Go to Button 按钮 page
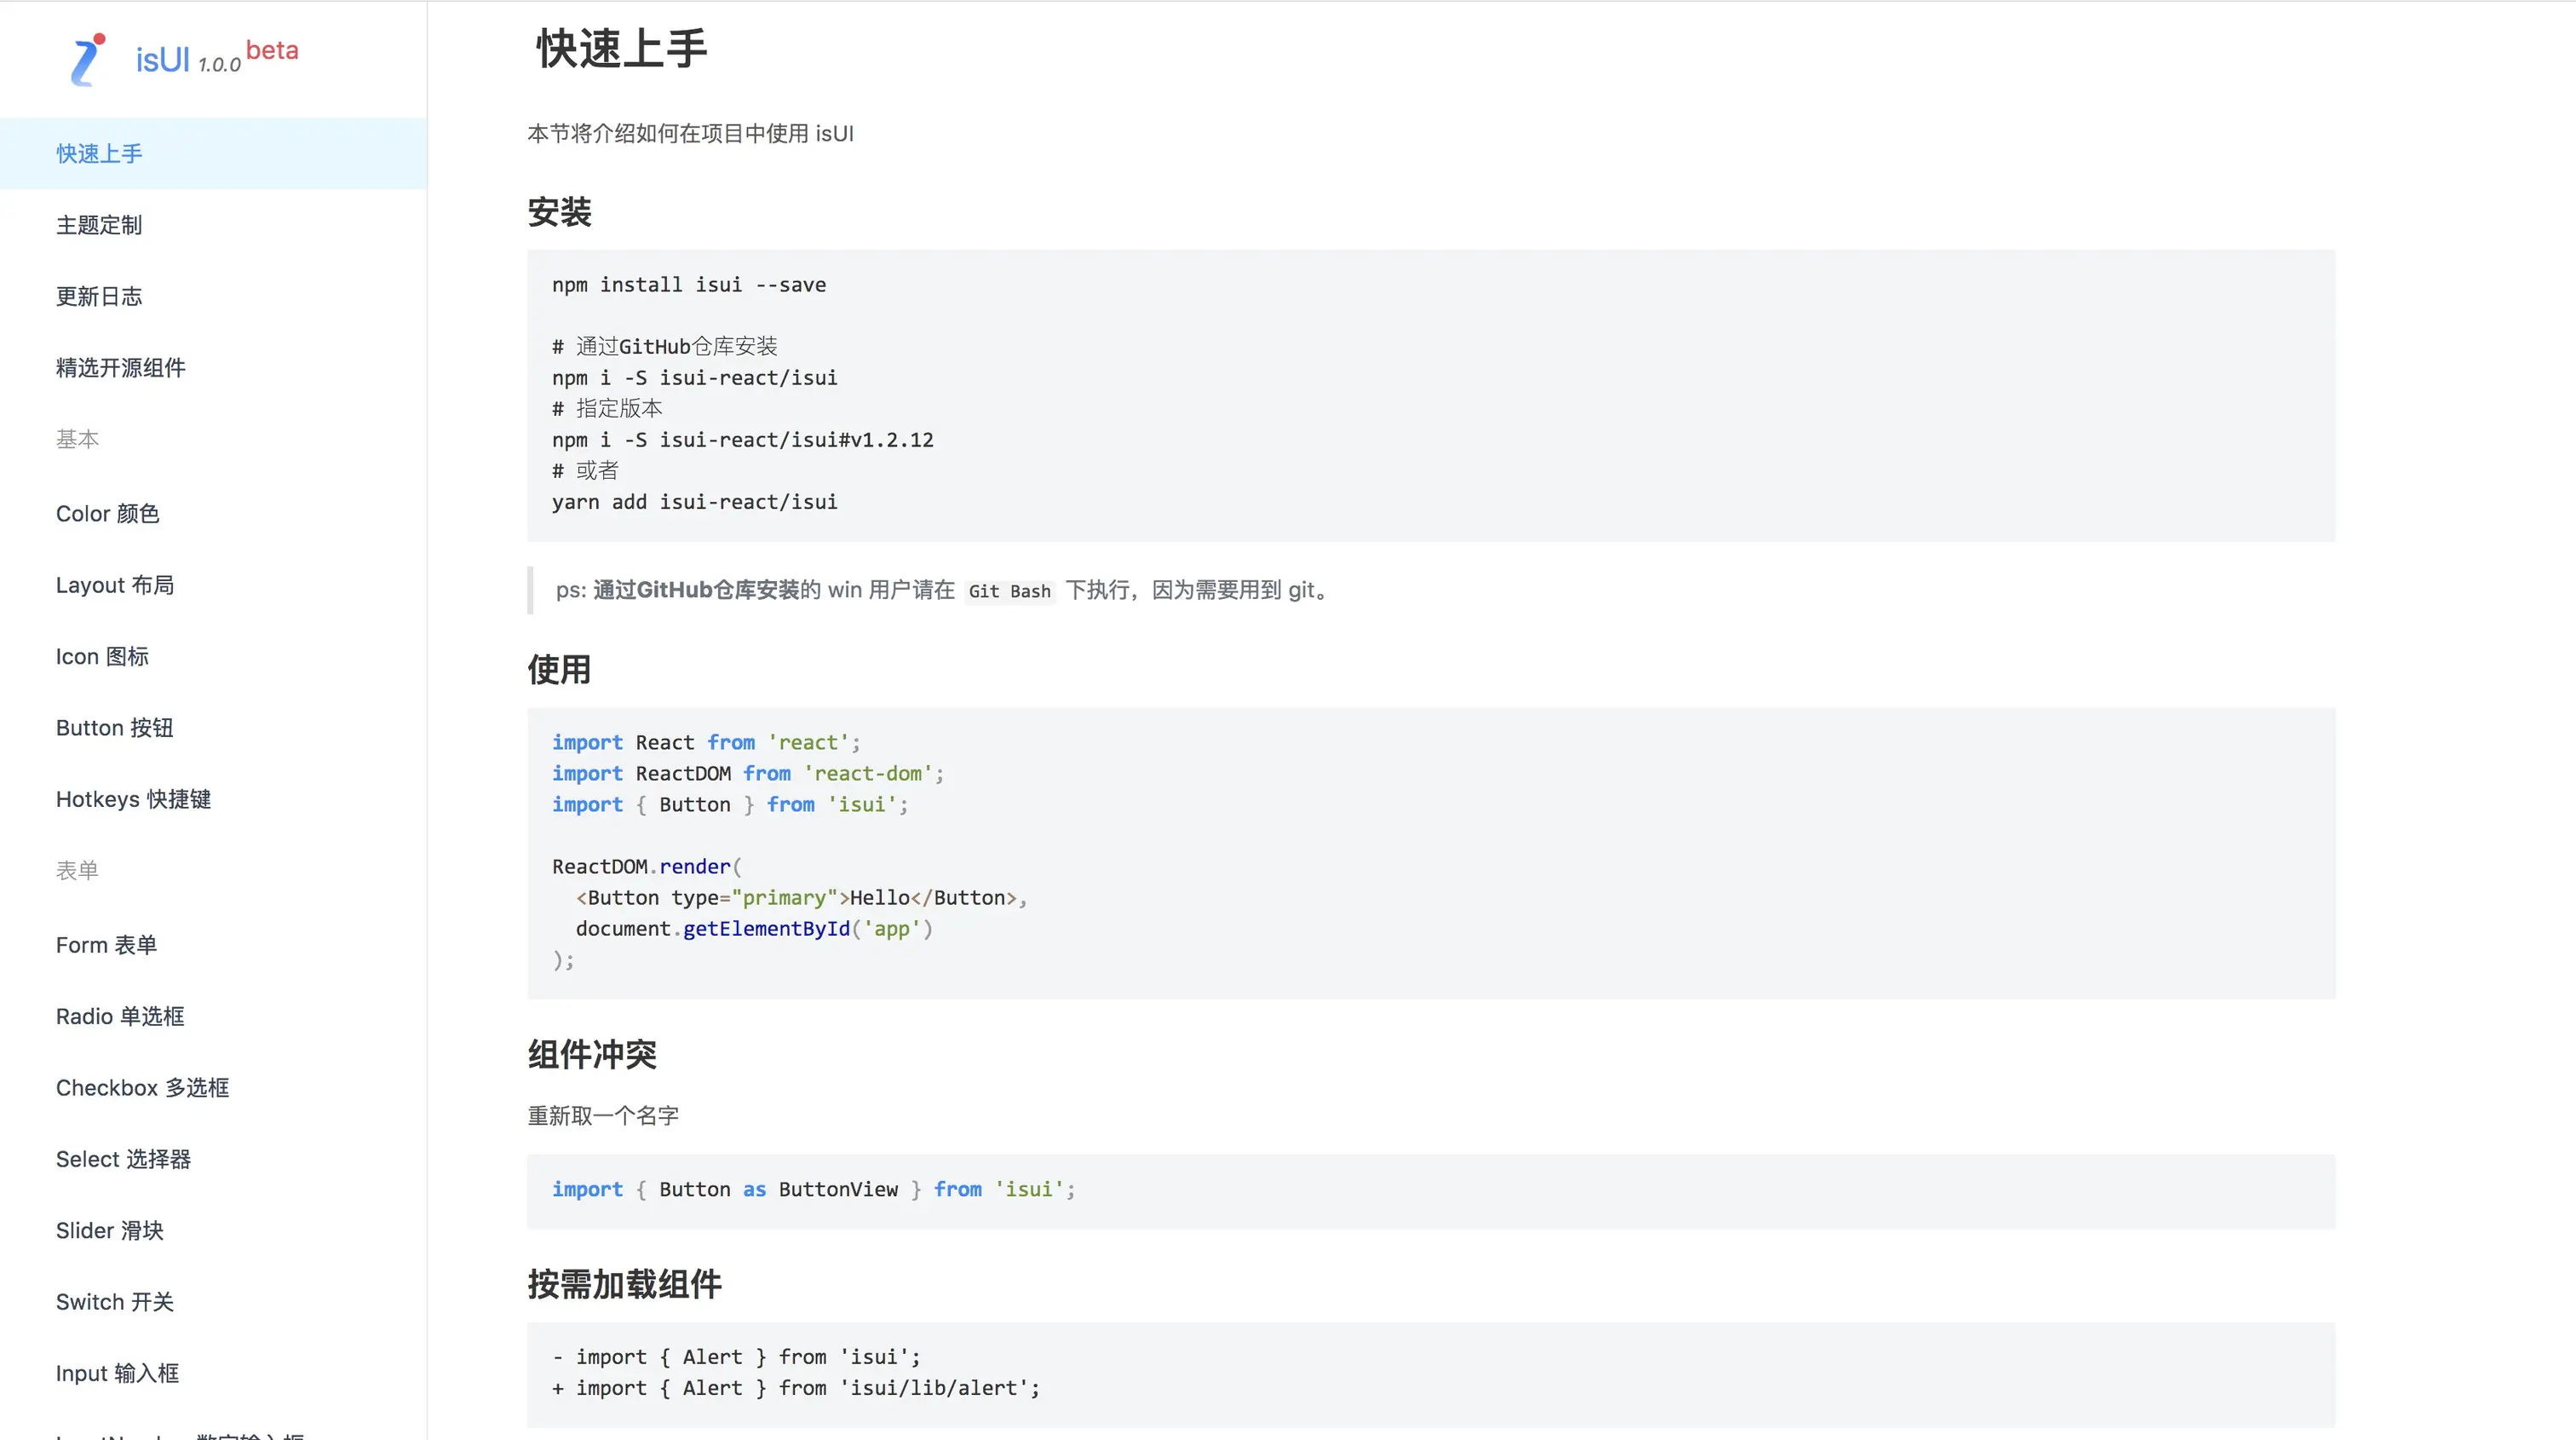Image resolution: width=2576 pixels, height=1440 pixels. point(115,728)
